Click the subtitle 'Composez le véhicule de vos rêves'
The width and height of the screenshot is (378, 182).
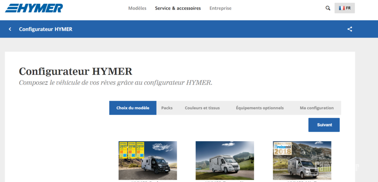(116, 83)
